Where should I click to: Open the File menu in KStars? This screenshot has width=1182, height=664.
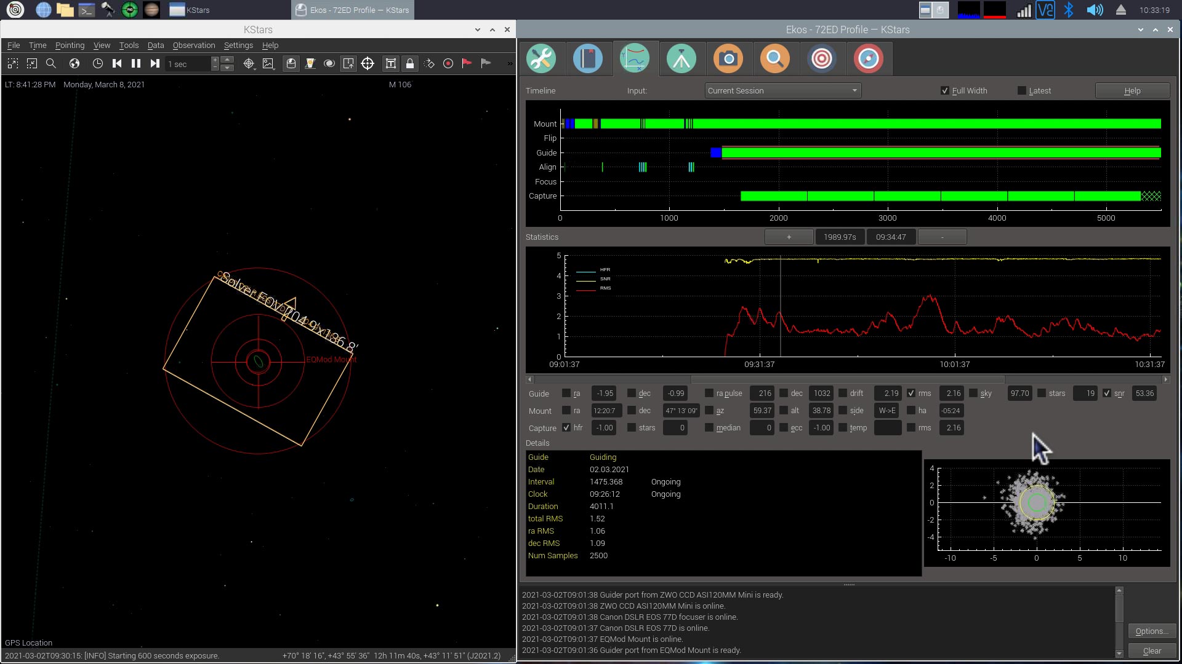(x=14, y=45)
